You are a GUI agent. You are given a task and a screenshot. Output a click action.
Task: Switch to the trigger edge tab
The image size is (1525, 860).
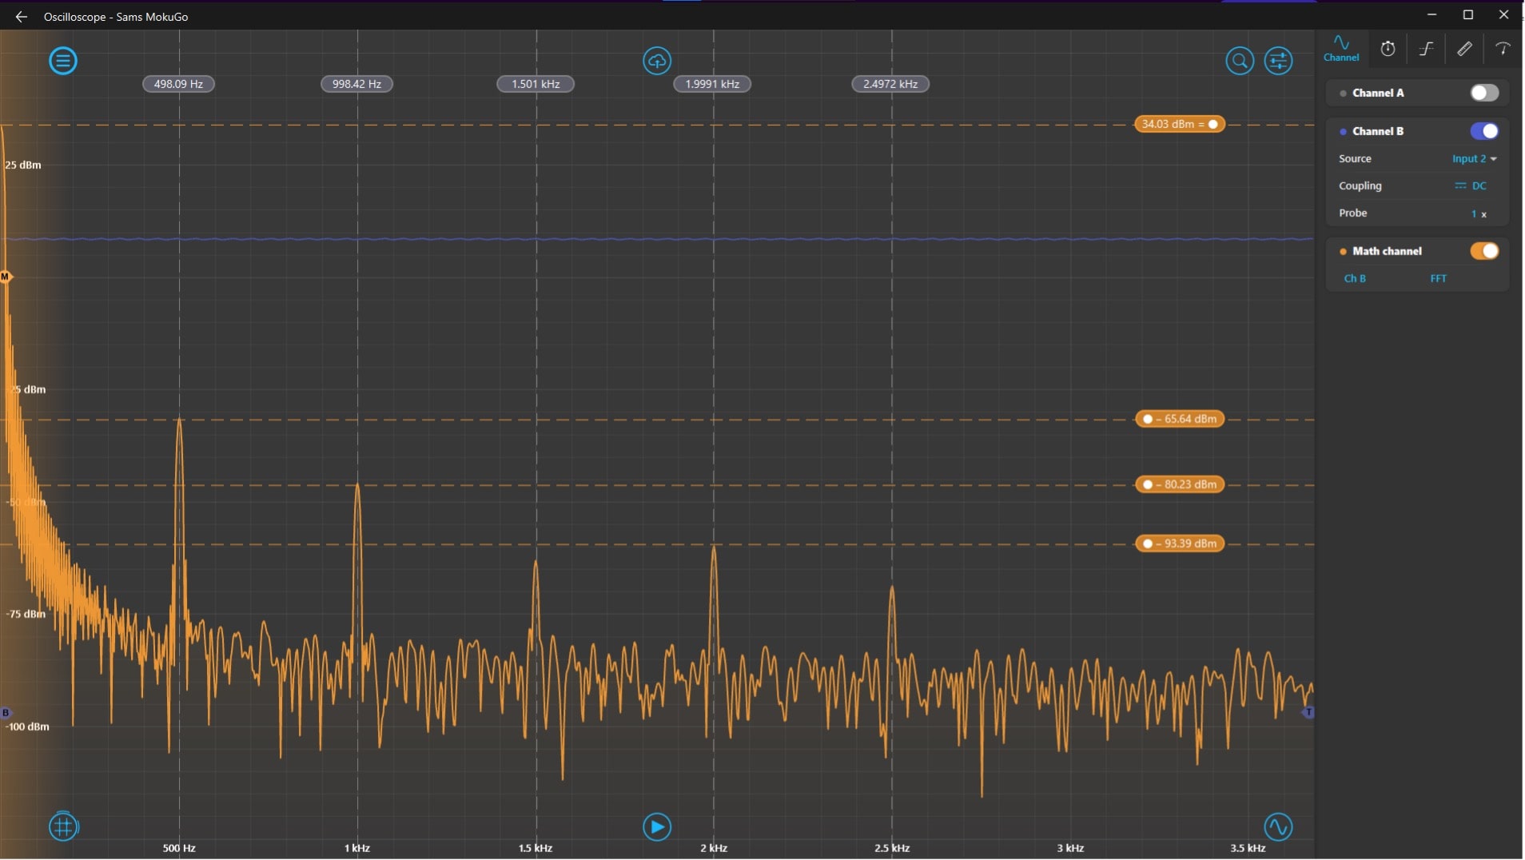pyautogui.click(x=1425, y=50)
